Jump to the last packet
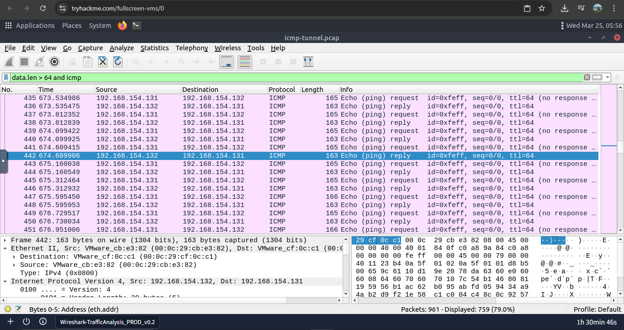Viewport: 624px width, 330px height. point(212,62)
